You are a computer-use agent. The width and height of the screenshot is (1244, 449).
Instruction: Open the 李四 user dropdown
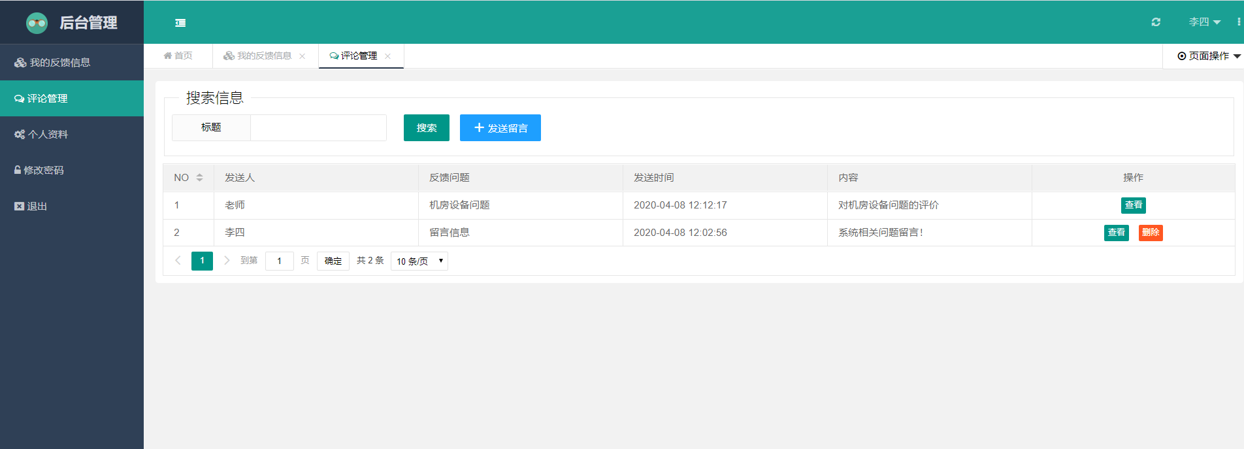[x=1204, y=22]
